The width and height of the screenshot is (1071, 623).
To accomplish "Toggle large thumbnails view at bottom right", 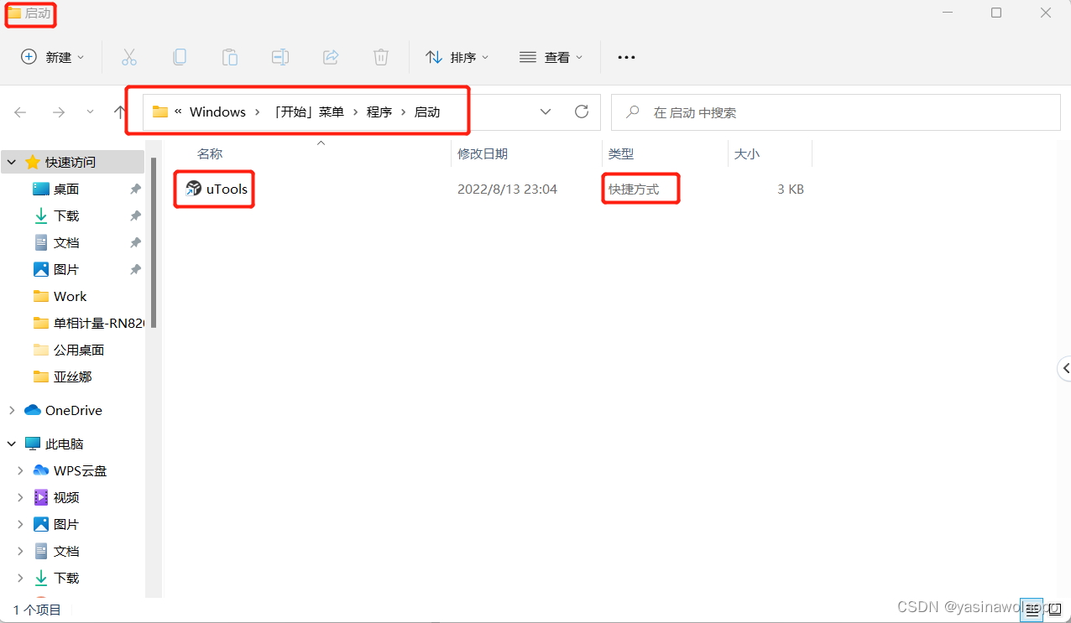I will [1054, 610].
